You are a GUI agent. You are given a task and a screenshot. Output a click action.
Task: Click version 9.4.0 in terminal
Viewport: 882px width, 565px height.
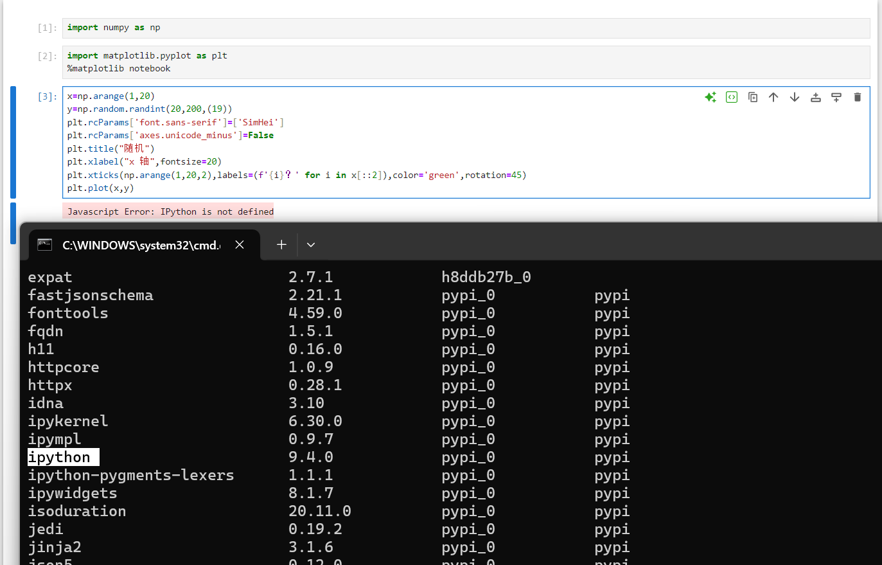[311, 457]
